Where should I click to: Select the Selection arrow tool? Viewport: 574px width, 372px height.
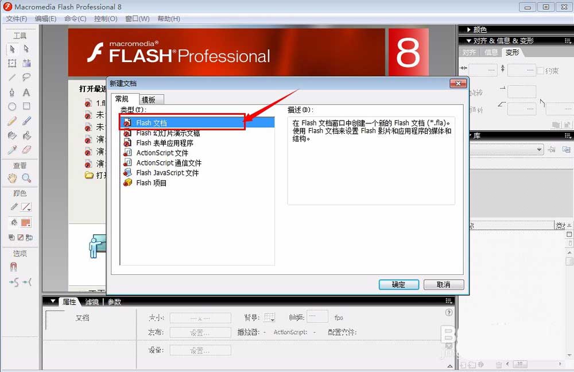[x=12, y=49]
